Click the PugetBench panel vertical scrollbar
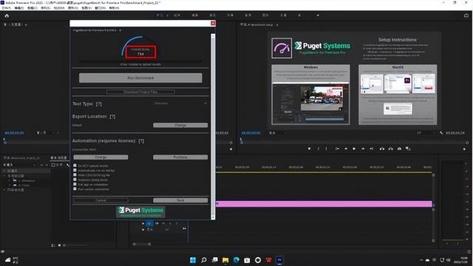This screenshot has width=473, height=266. [213, 126]
